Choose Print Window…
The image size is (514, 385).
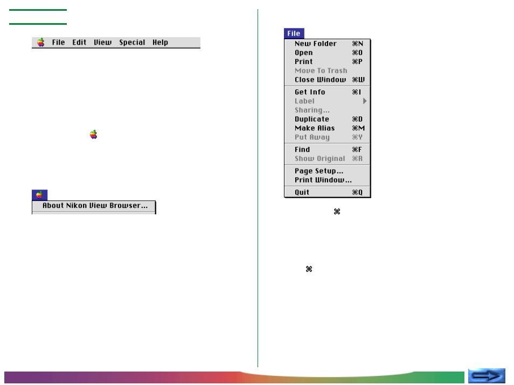pyautogui.click(x=327, y=180)
